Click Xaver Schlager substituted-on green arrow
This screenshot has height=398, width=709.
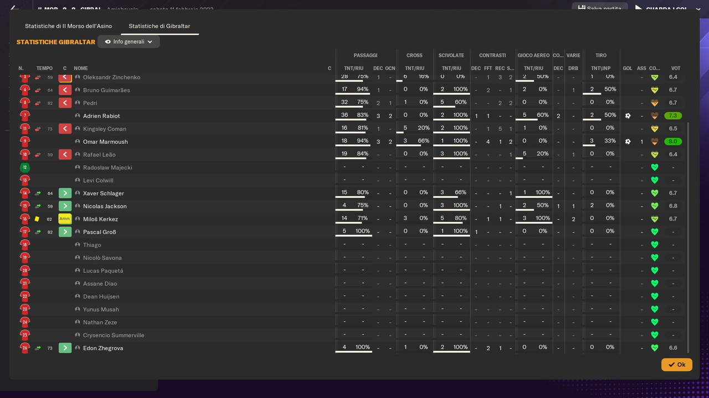65,193
